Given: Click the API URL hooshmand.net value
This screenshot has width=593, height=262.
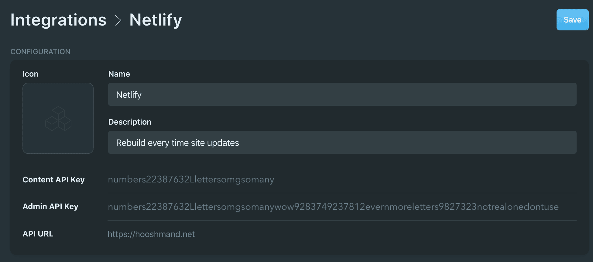Looking at the screenshot, I should [151, 234].
